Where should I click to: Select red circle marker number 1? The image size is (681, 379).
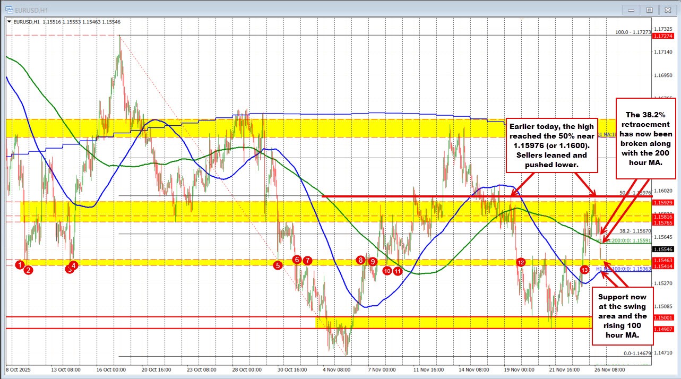tap(19, 265)
